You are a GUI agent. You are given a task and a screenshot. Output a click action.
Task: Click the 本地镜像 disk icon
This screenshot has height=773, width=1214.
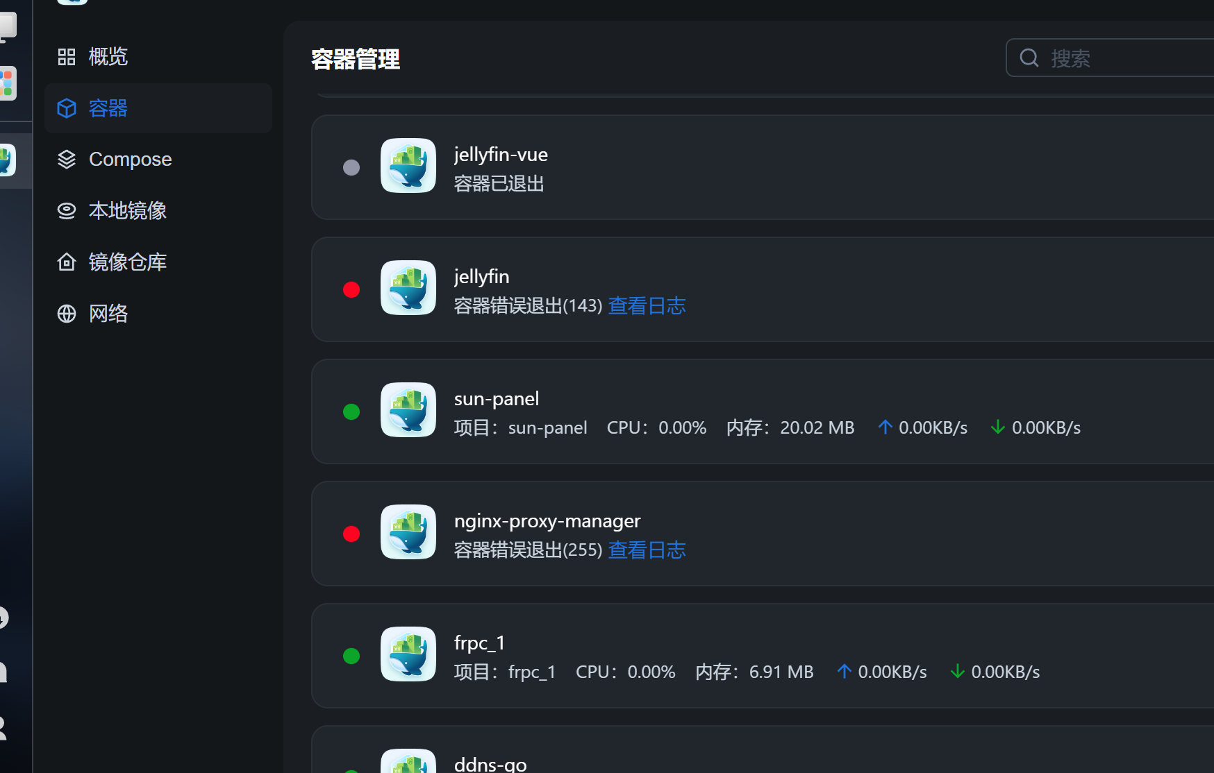point(67,211)
